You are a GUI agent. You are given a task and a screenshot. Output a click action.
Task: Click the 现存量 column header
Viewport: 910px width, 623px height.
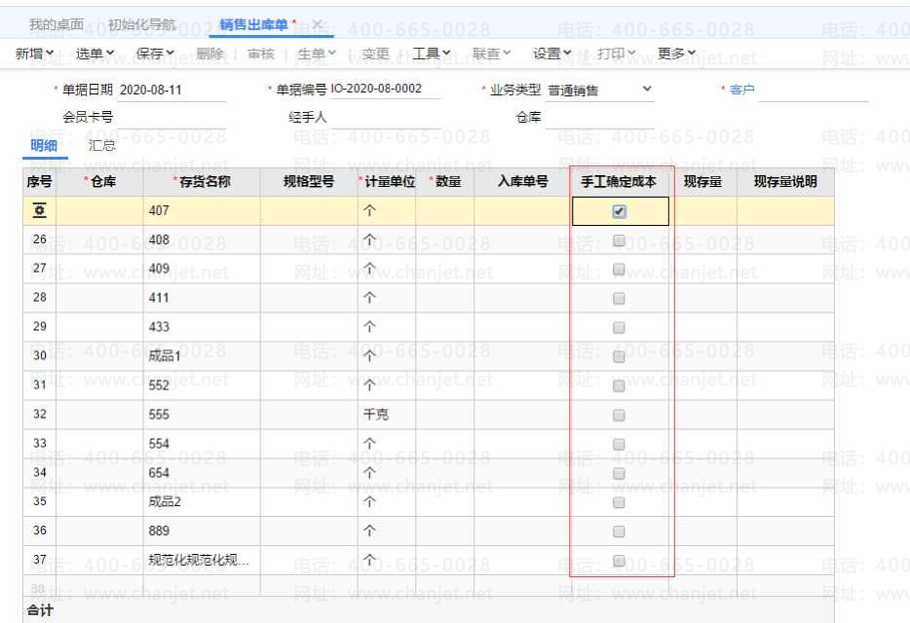click(702, 182)
